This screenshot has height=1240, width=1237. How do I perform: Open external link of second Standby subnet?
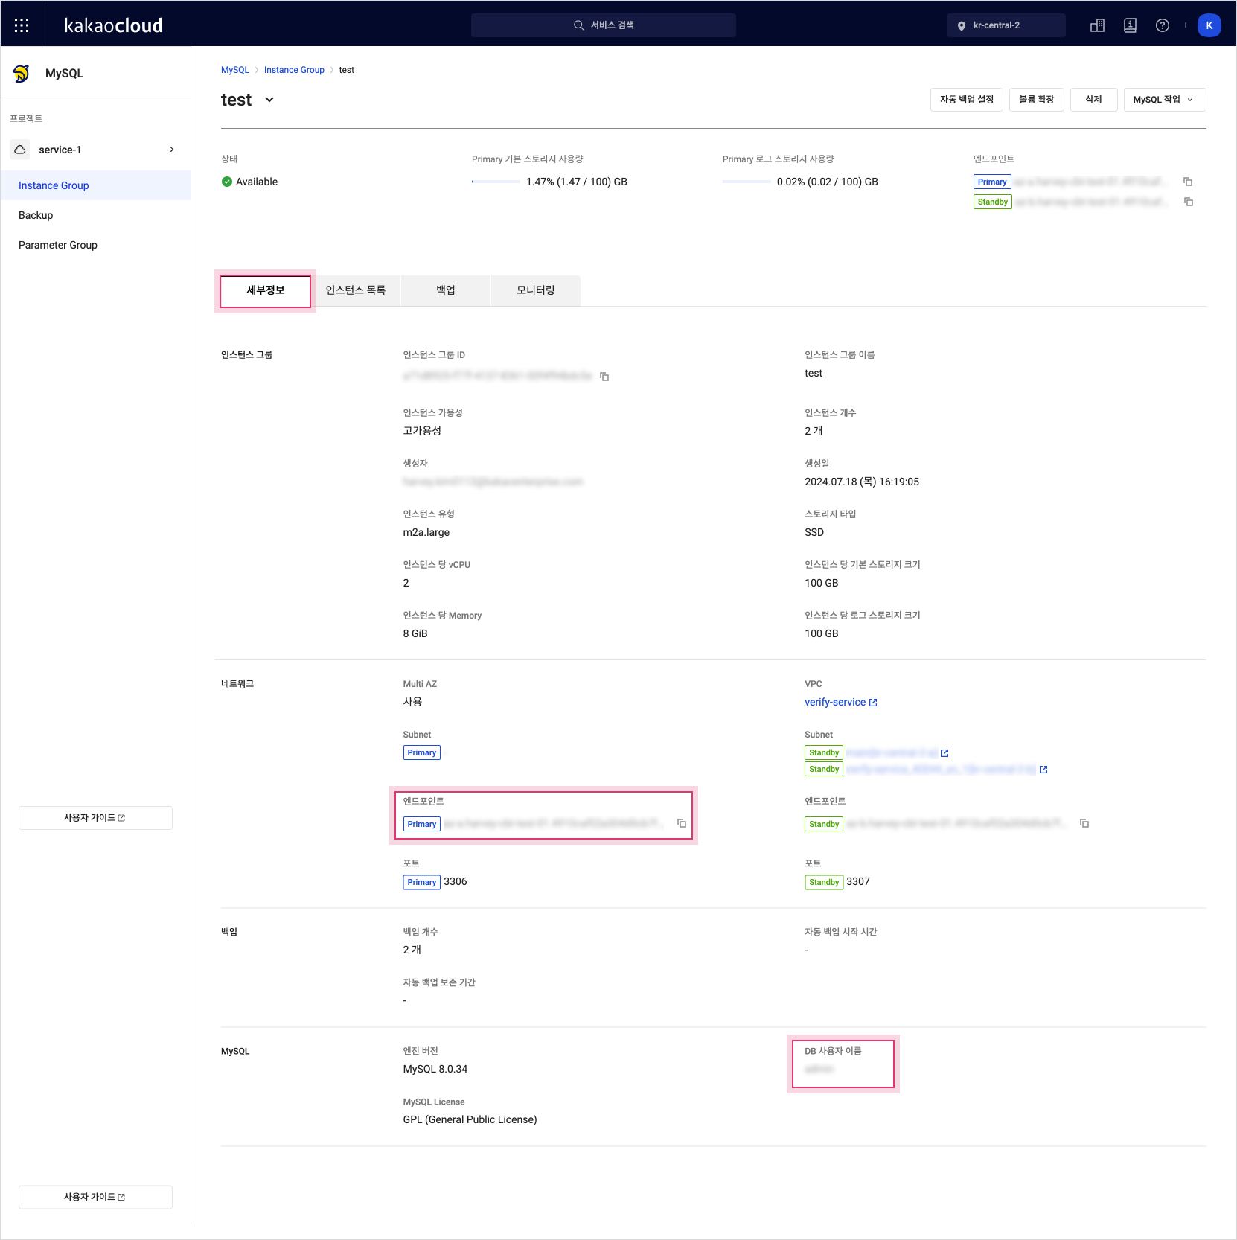tap(1043, 770)
